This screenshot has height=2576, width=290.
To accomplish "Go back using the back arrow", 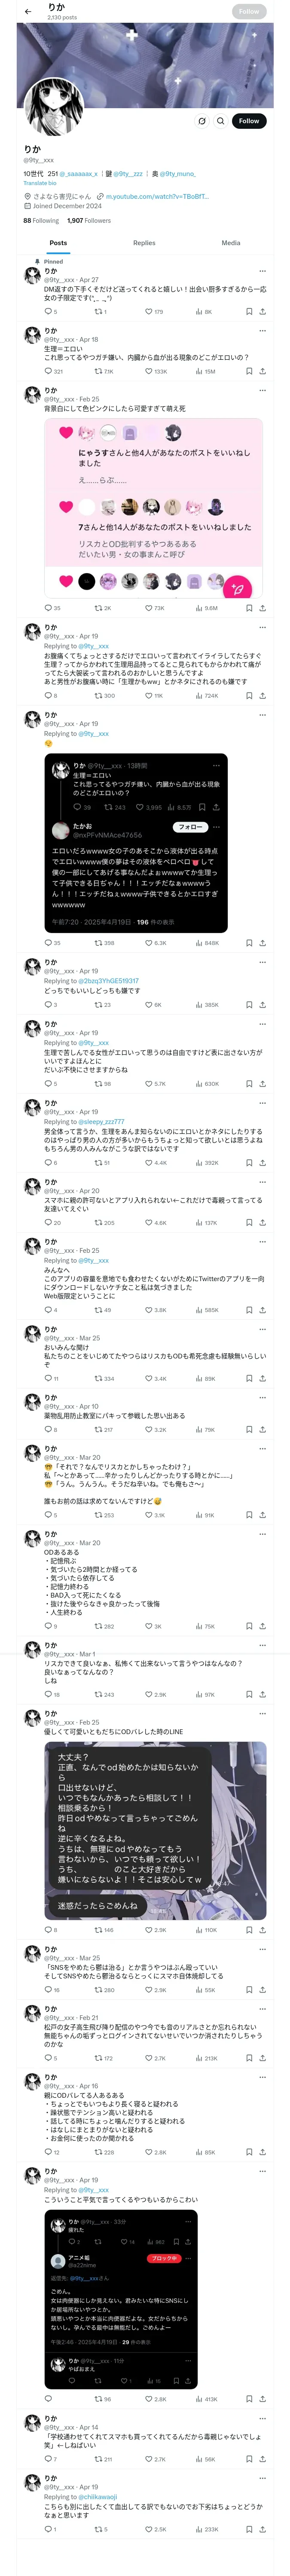I will (28, 12).
